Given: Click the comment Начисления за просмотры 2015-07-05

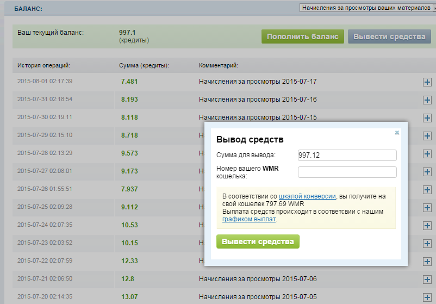Looking at the screenshot, I should [258, 297].
